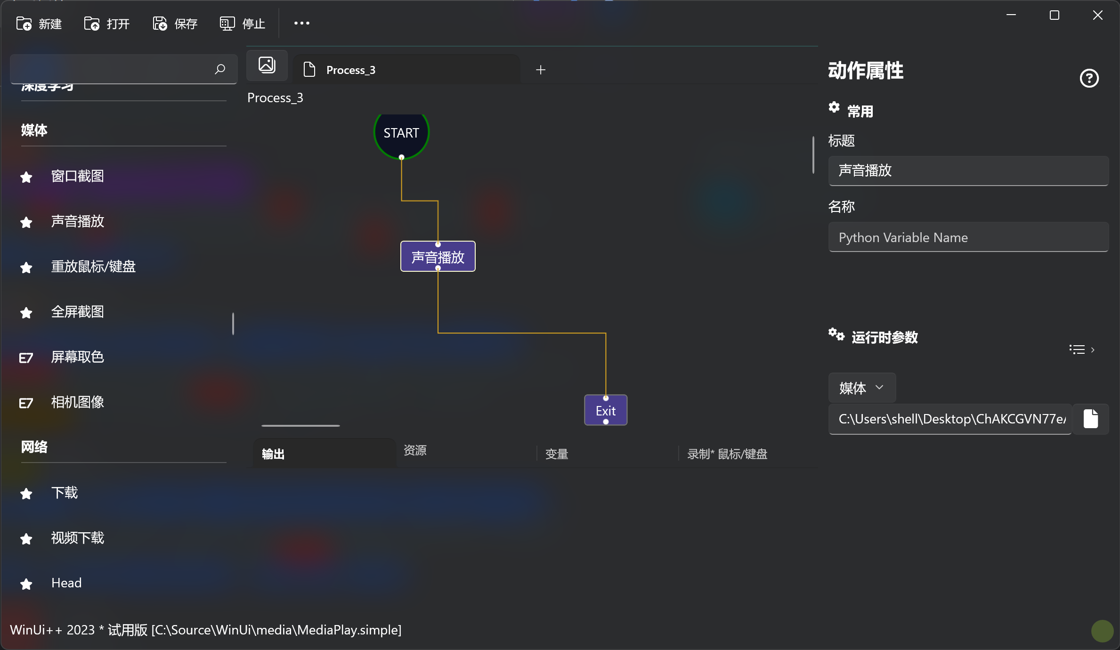Open the help question-mark icon
Viewport: 1120px width, 650px height.
pyautogui.click(x=1088, y=78)
